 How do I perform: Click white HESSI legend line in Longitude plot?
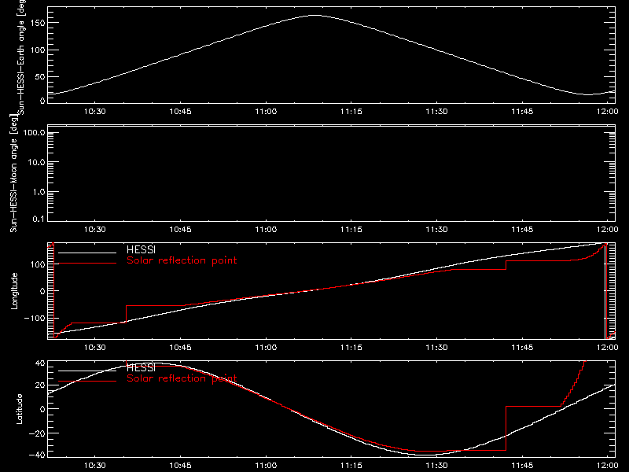[x=87, y=253]
